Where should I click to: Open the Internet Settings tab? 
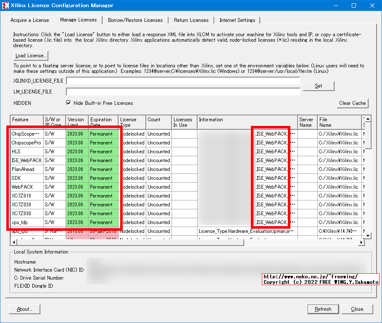237,20
